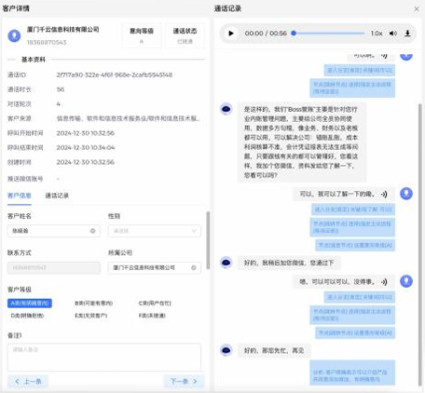This screenshot has height=393, width=425.
Task: Play voice clip beside "嗯，可以可以可以，没得事"
Action: (384, 282)
